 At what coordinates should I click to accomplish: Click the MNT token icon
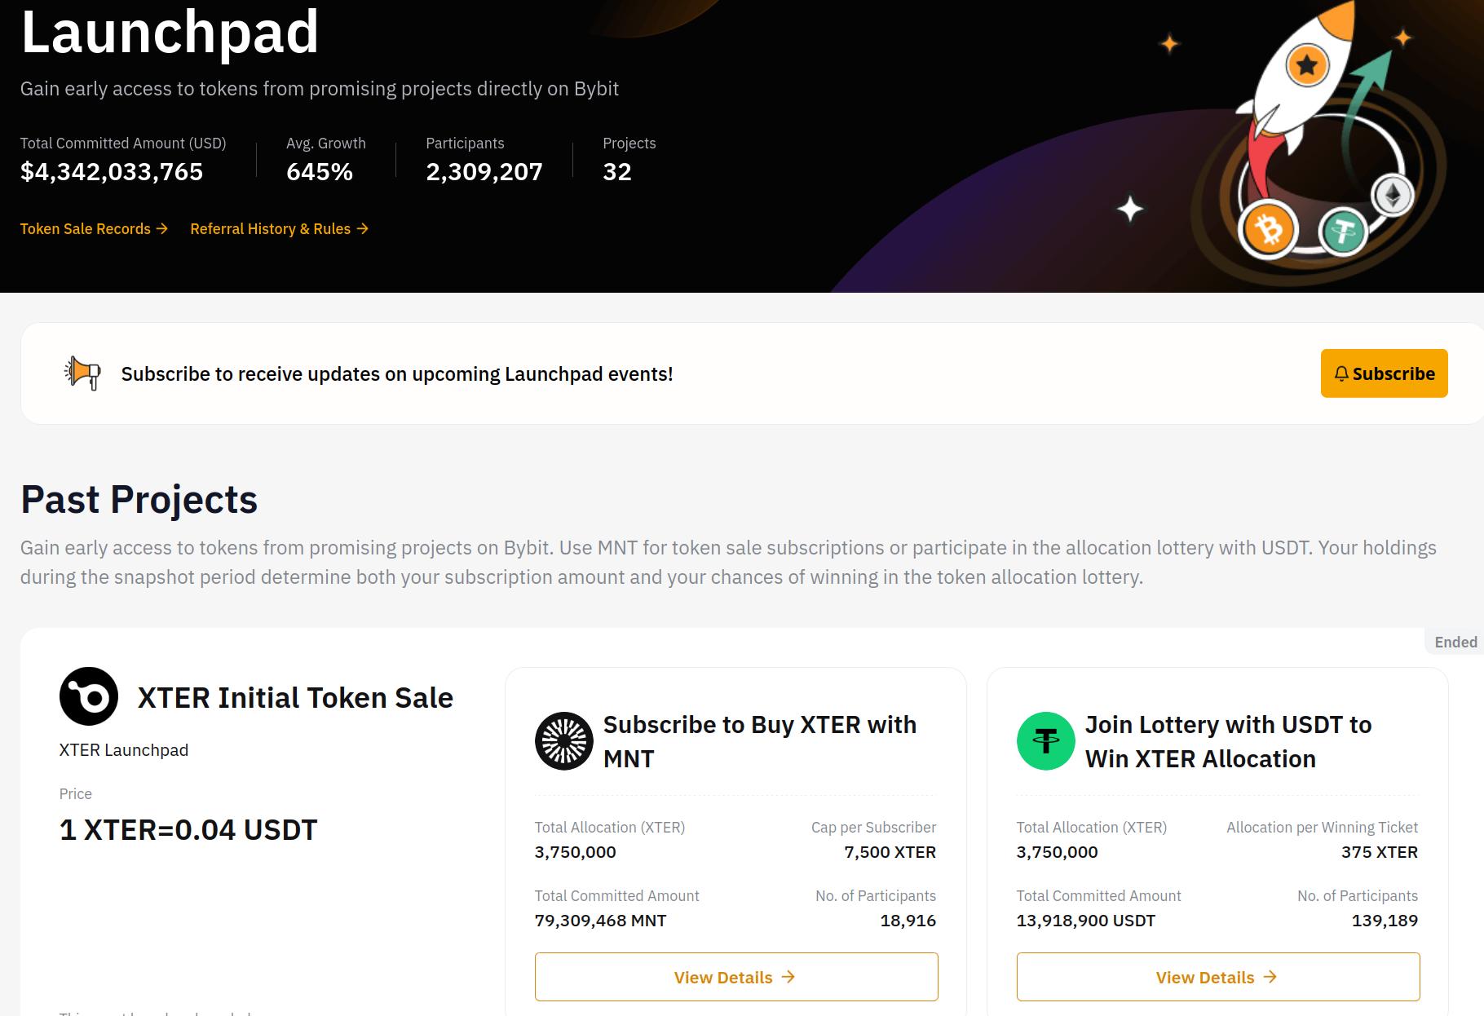[563, 740]
